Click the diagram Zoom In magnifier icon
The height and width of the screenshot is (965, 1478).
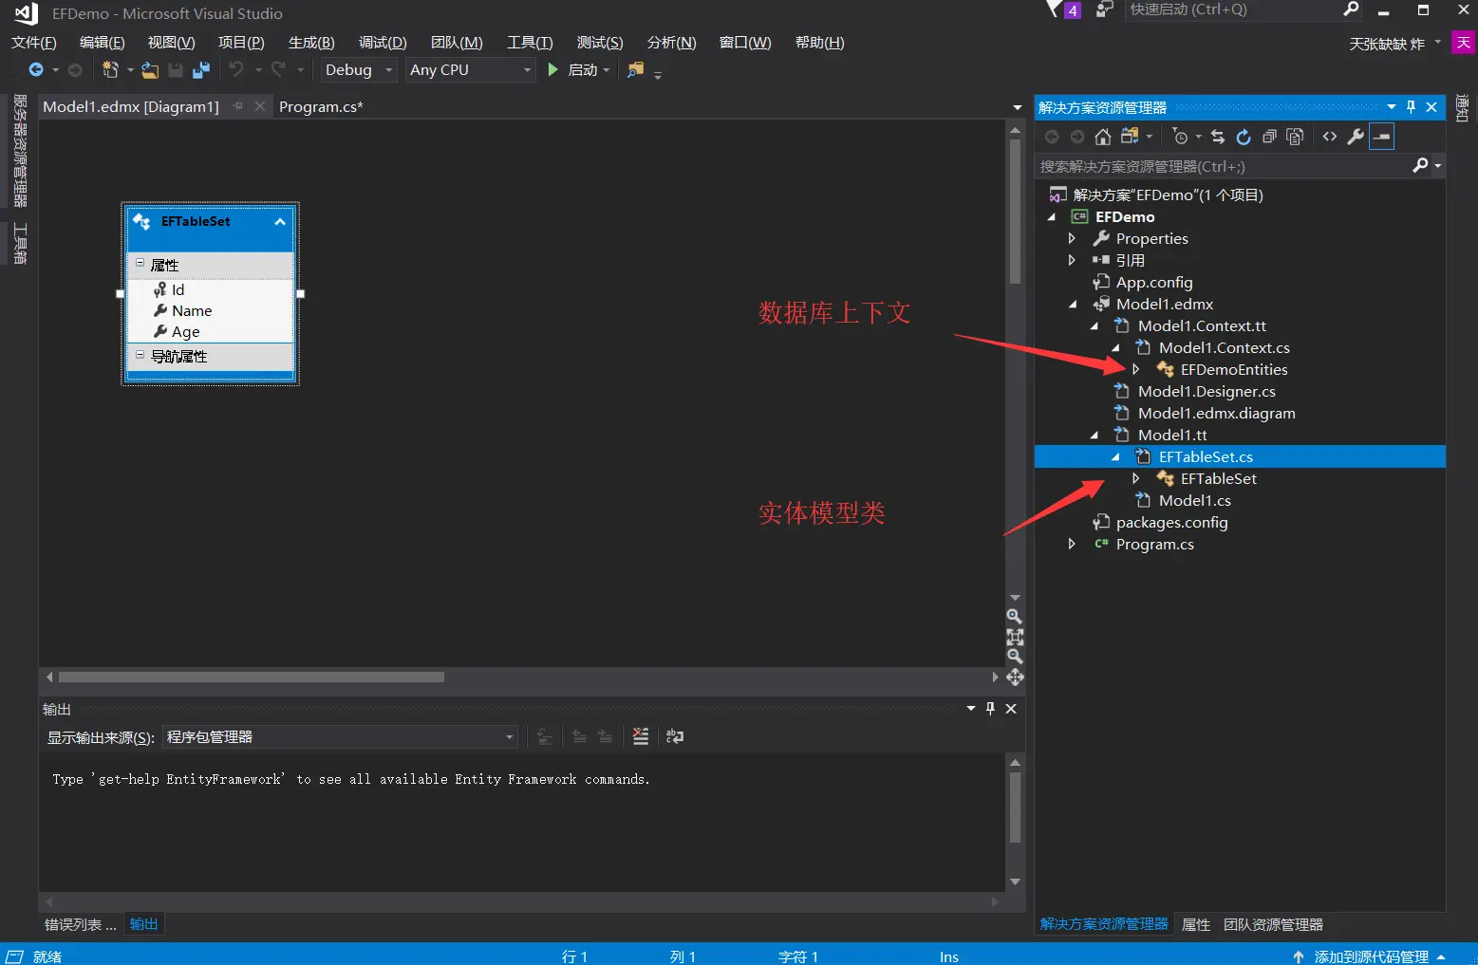tap(1015, 616)
